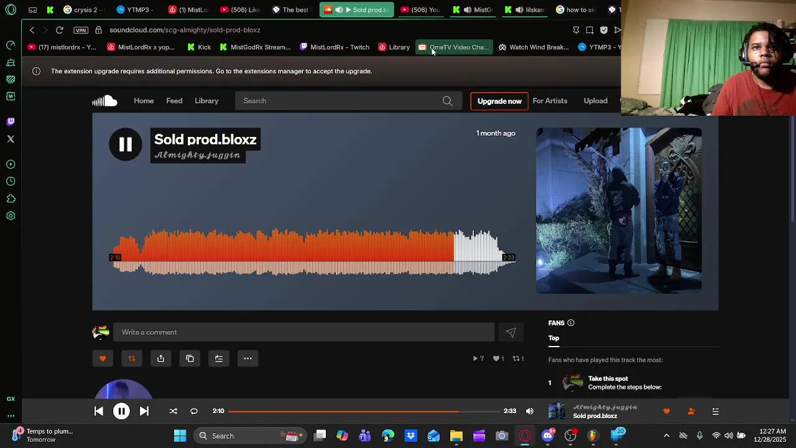Open the Kick bookmark
The image size is (796, 448).
click(x=199, y=47)
